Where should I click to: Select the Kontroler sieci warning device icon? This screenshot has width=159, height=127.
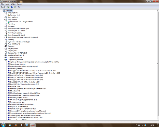[x=9, y=15]
